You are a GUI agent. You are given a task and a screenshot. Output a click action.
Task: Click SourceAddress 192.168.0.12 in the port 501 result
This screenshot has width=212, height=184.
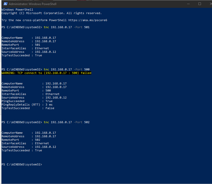29,52
